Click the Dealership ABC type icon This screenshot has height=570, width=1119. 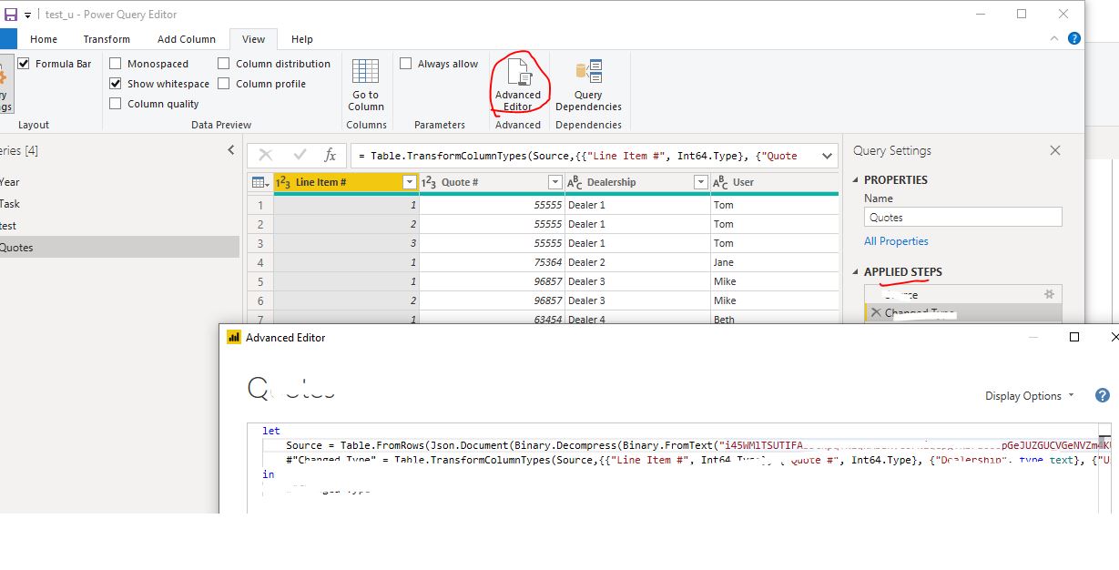(x=575, y=182)
